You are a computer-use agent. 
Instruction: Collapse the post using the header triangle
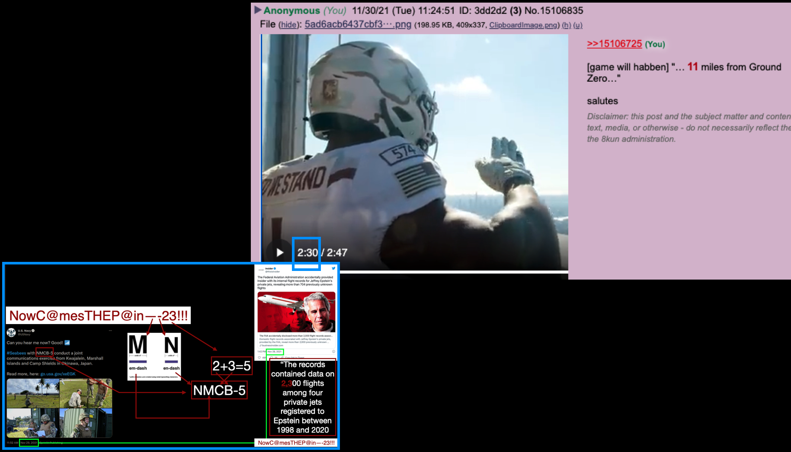tap(258, 10)
